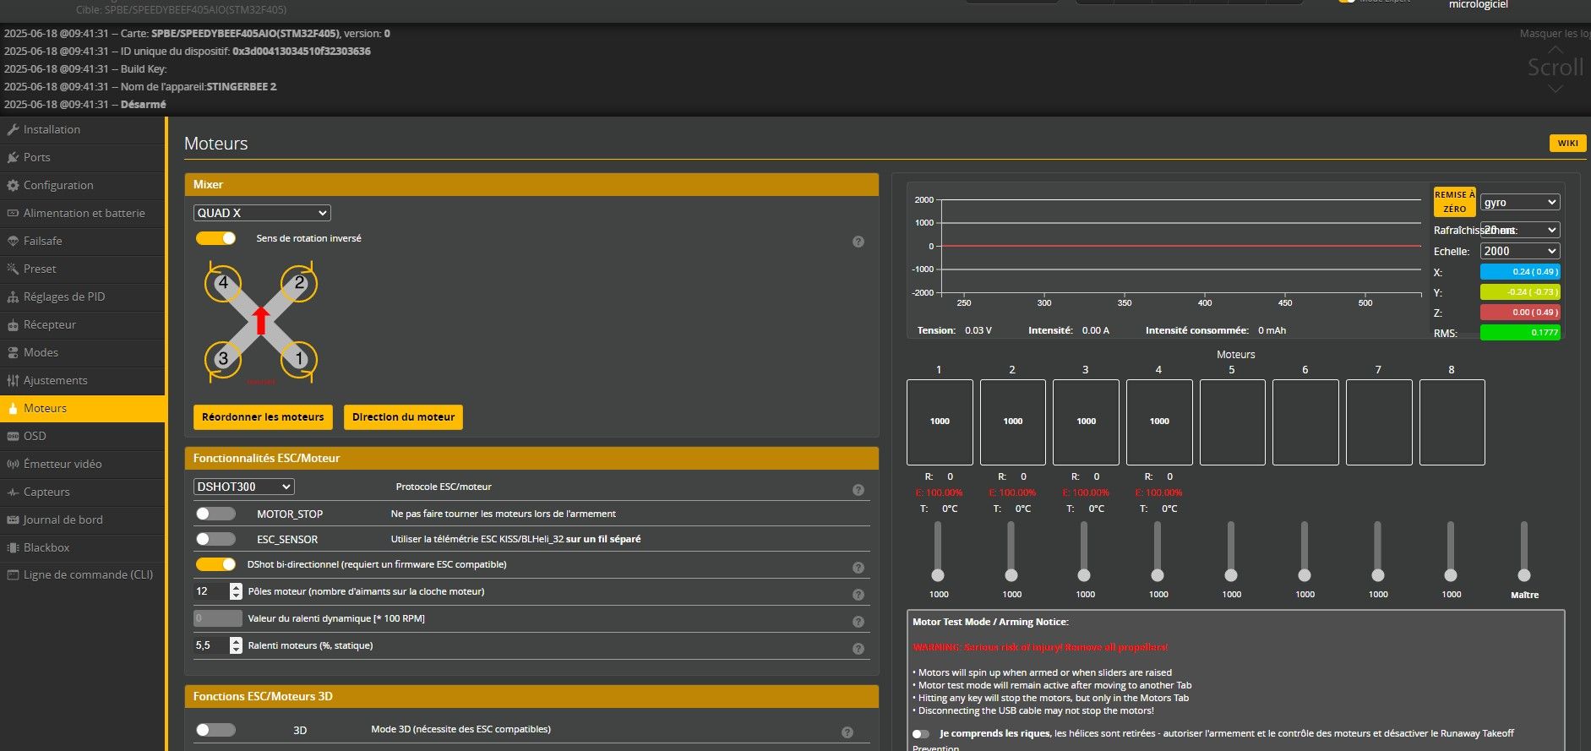Screen dimensions: 1591x751
Task: Click the help icon for Pôles moteur
Action: (x=858, y=595)
